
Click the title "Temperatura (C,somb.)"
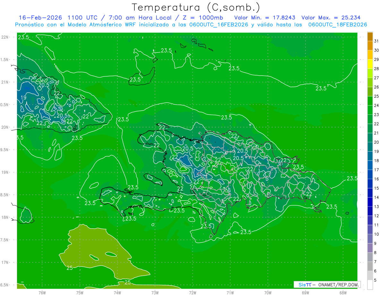coord(196,7)
